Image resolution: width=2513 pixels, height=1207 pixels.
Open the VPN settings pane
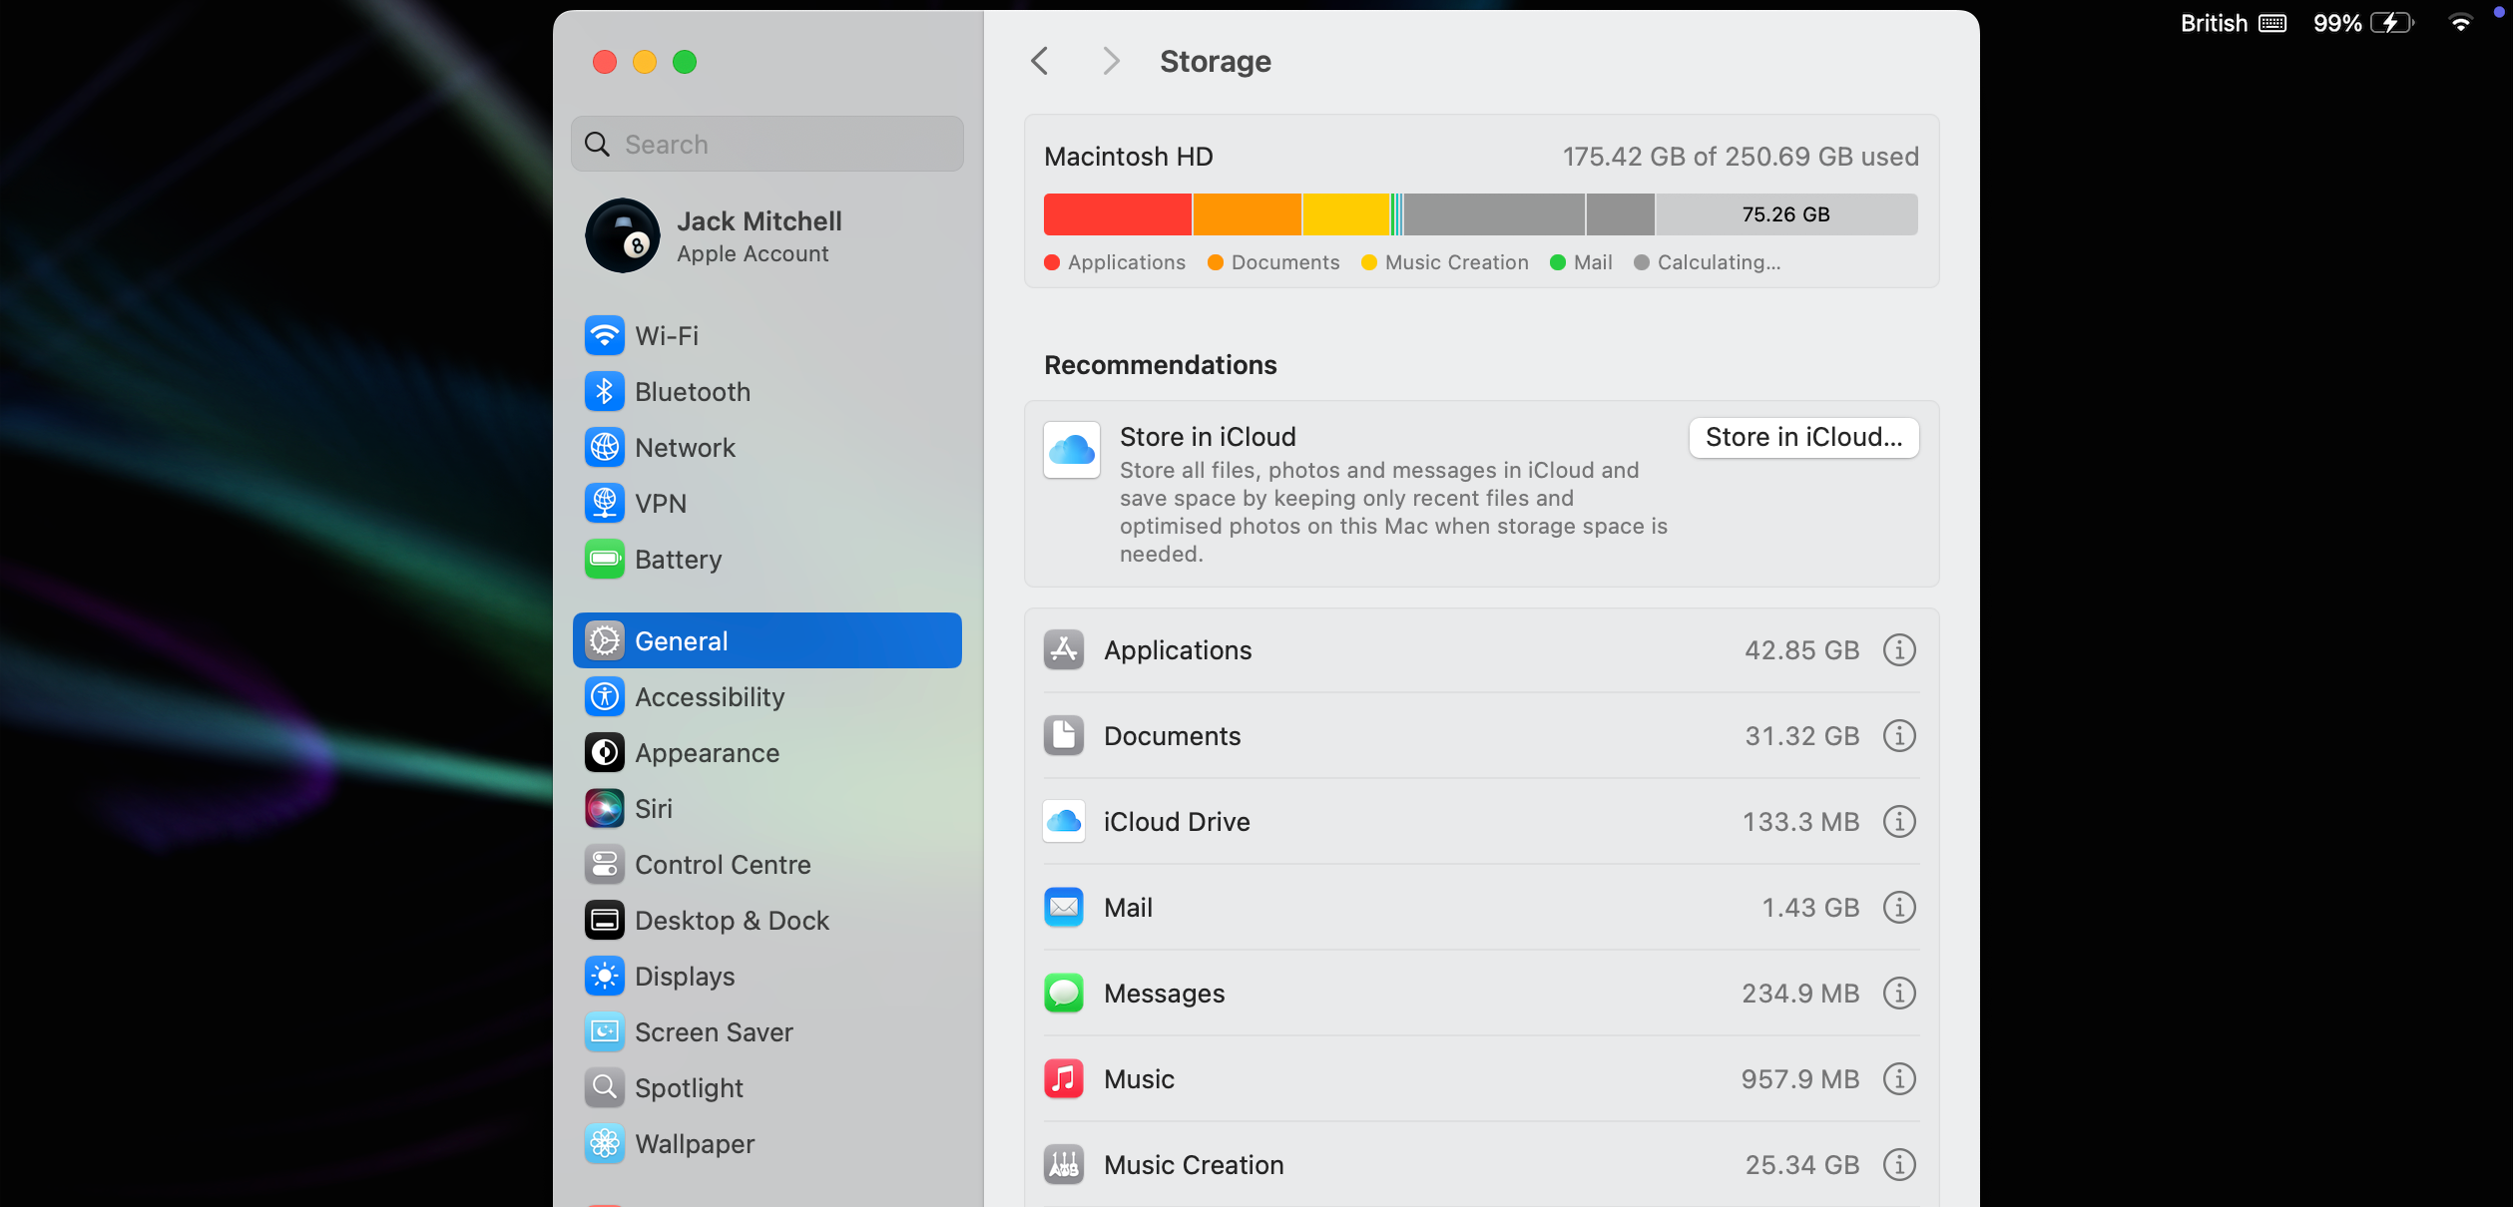tap(766, 504)
